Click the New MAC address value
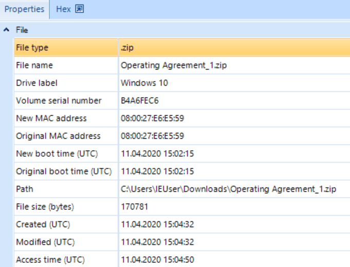 coord(152,118)
